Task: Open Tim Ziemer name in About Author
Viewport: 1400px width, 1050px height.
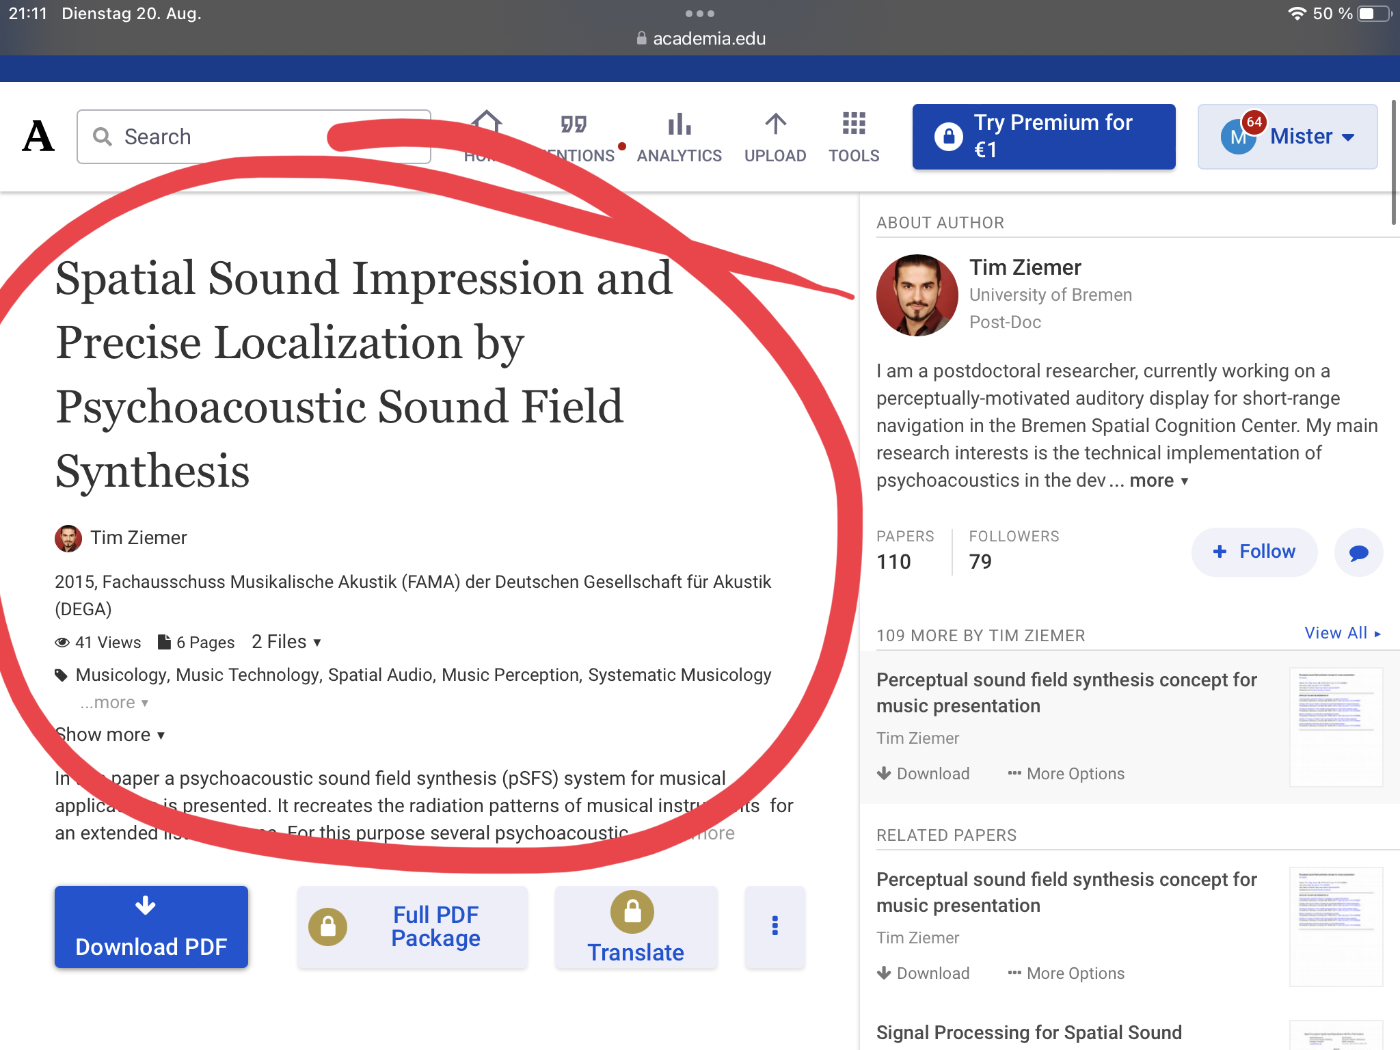Action: [1025, 267]
